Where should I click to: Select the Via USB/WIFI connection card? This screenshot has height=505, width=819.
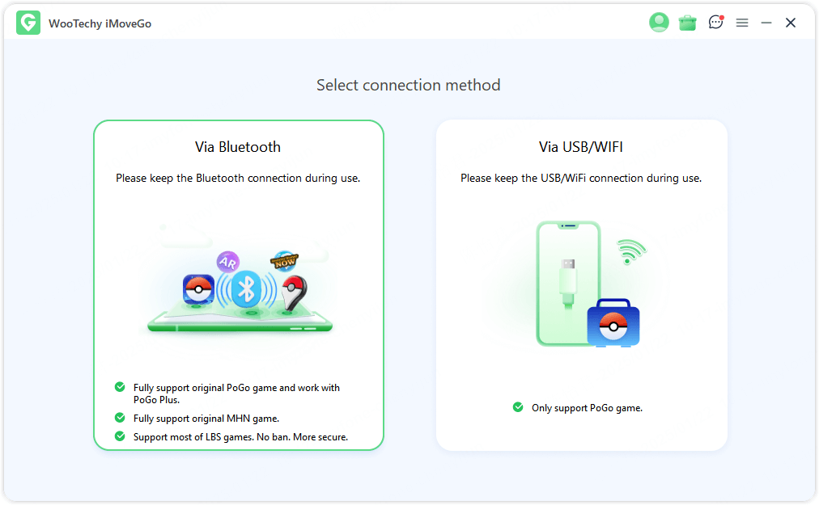(x=581, y=284)
